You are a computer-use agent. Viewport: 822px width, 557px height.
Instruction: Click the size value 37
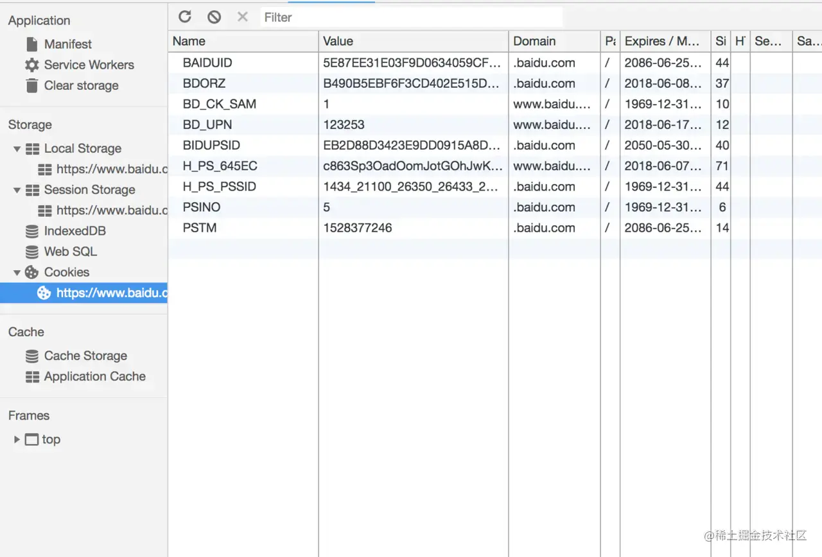tap(722, 83)
